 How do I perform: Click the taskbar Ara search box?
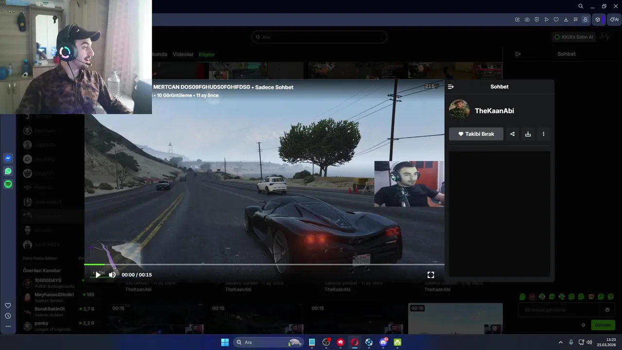coord(268,342)
